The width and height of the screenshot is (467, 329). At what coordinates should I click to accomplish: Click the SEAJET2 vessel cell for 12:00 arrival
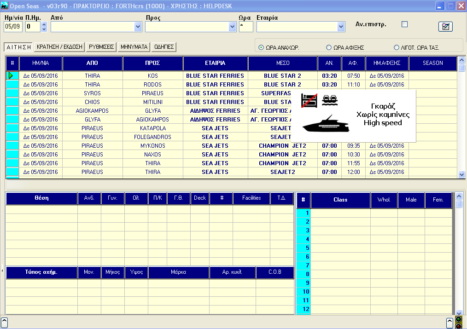(283, 172)
